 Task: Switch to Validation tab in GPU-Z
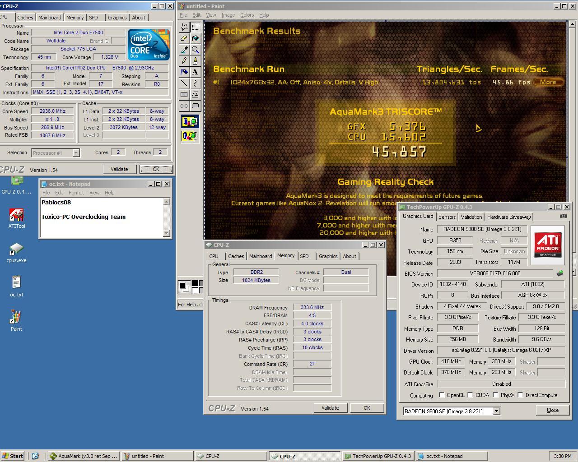pyautogui.click(x=471, y=217)
